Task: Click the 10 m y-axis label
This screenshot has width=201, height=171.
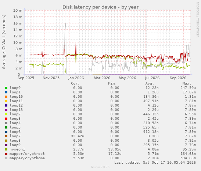Action: click(18, 42)
